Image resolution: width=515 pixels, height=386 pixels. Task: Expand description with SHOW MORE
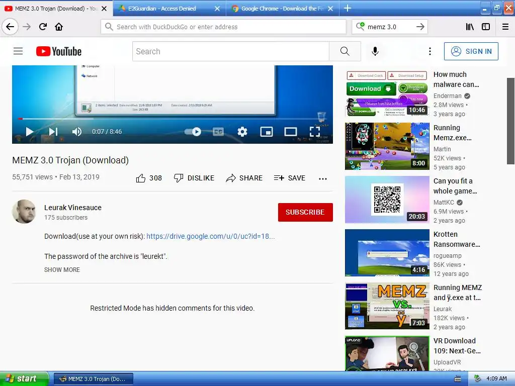pyautogui.click(x=62, y=269)
